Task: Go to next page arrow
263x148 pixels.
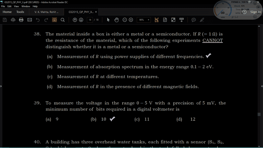Action: point(81,20)
